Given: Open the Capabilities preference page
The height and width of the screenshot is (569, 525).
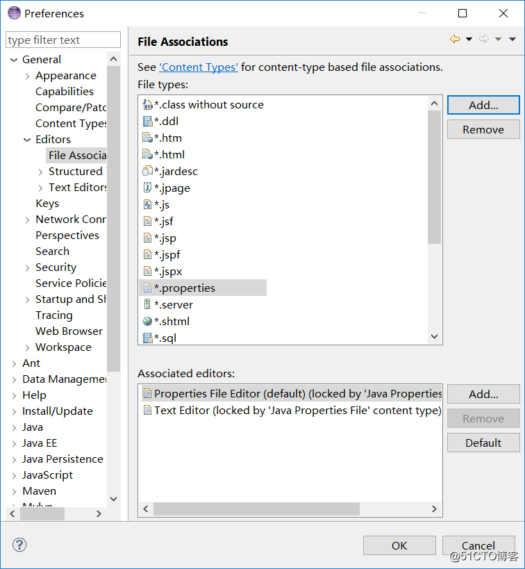Looking at the screenshot, I should coord(64,92).
